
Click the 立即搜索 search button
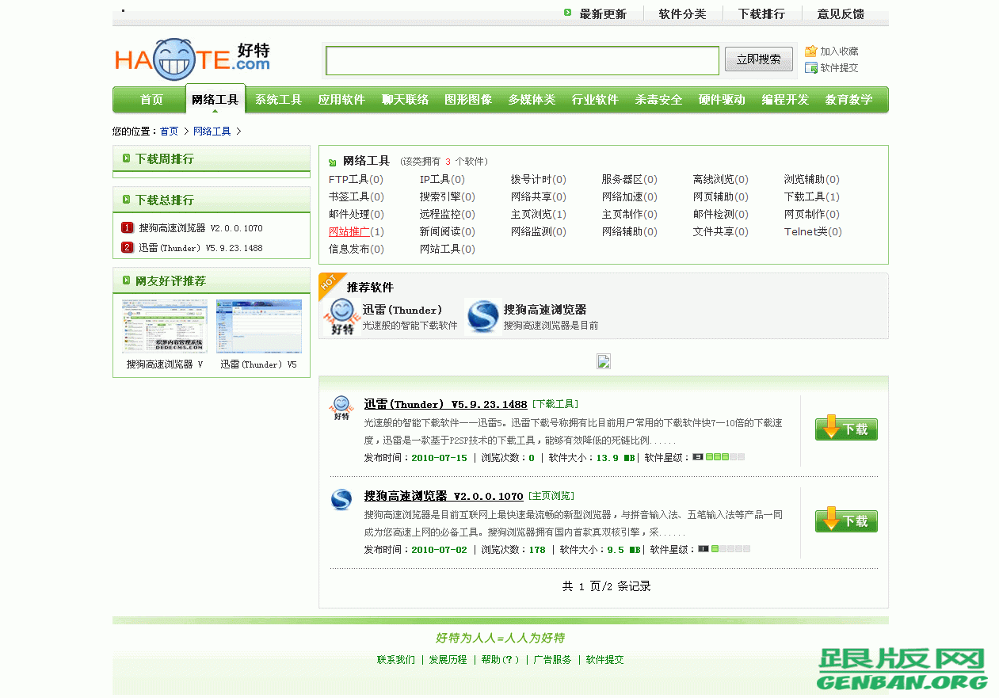tap(757, 59)
